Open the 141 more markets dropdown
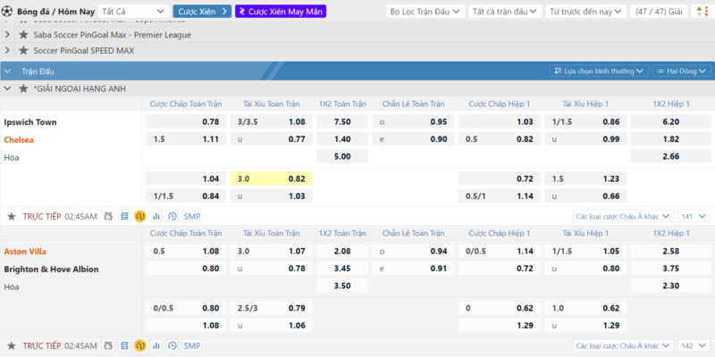Image resolution: width=715 pixels, height=357 pixels. (x=694, y=217)
